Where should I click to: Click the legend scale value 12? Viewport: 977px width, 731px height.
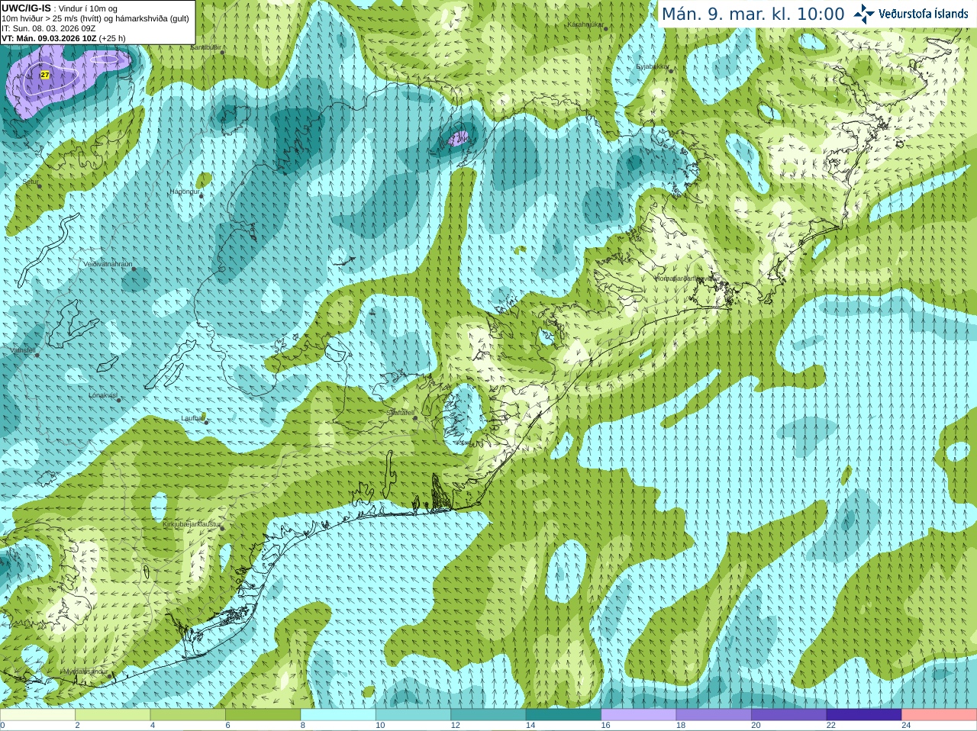pos(456,726)
